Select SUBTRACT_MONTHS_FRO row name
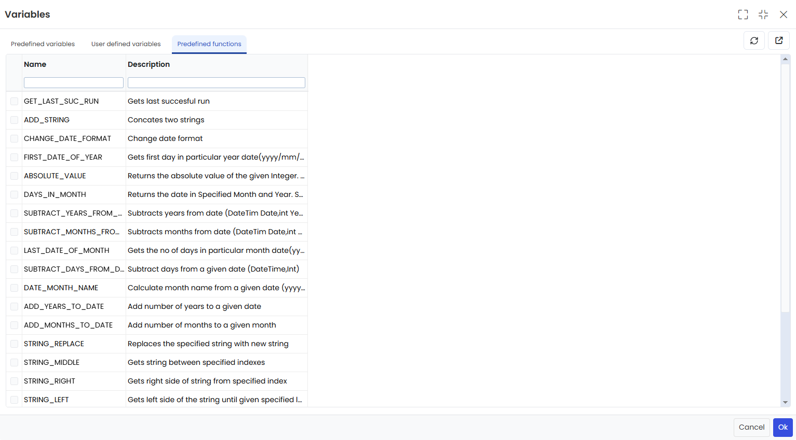This screenshot has height=440, width=796. pyautogui.click(x=72, y=232)
